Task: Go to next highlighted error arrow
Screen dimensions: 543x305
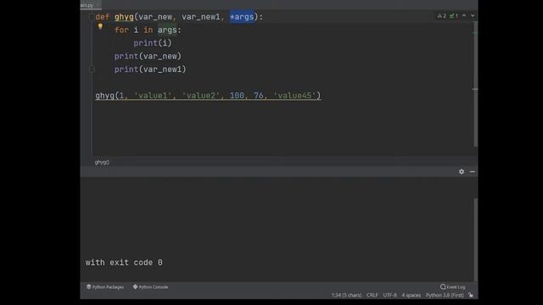Action: (x=473, y=16)
